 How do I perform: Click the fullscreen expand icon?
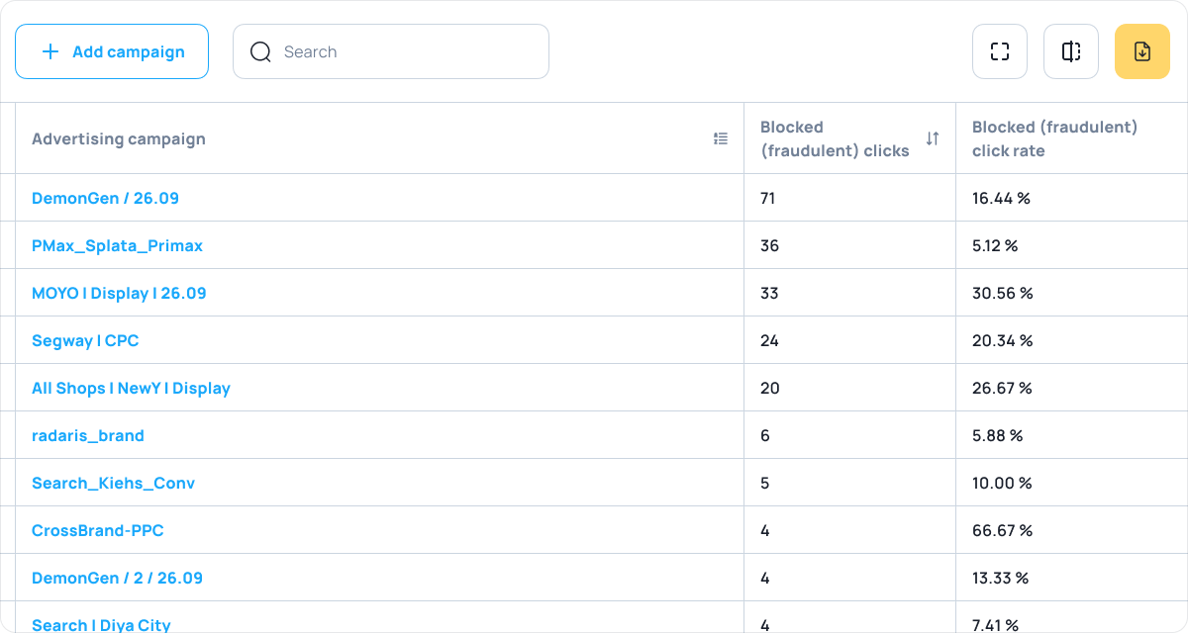coord(1000,51)
